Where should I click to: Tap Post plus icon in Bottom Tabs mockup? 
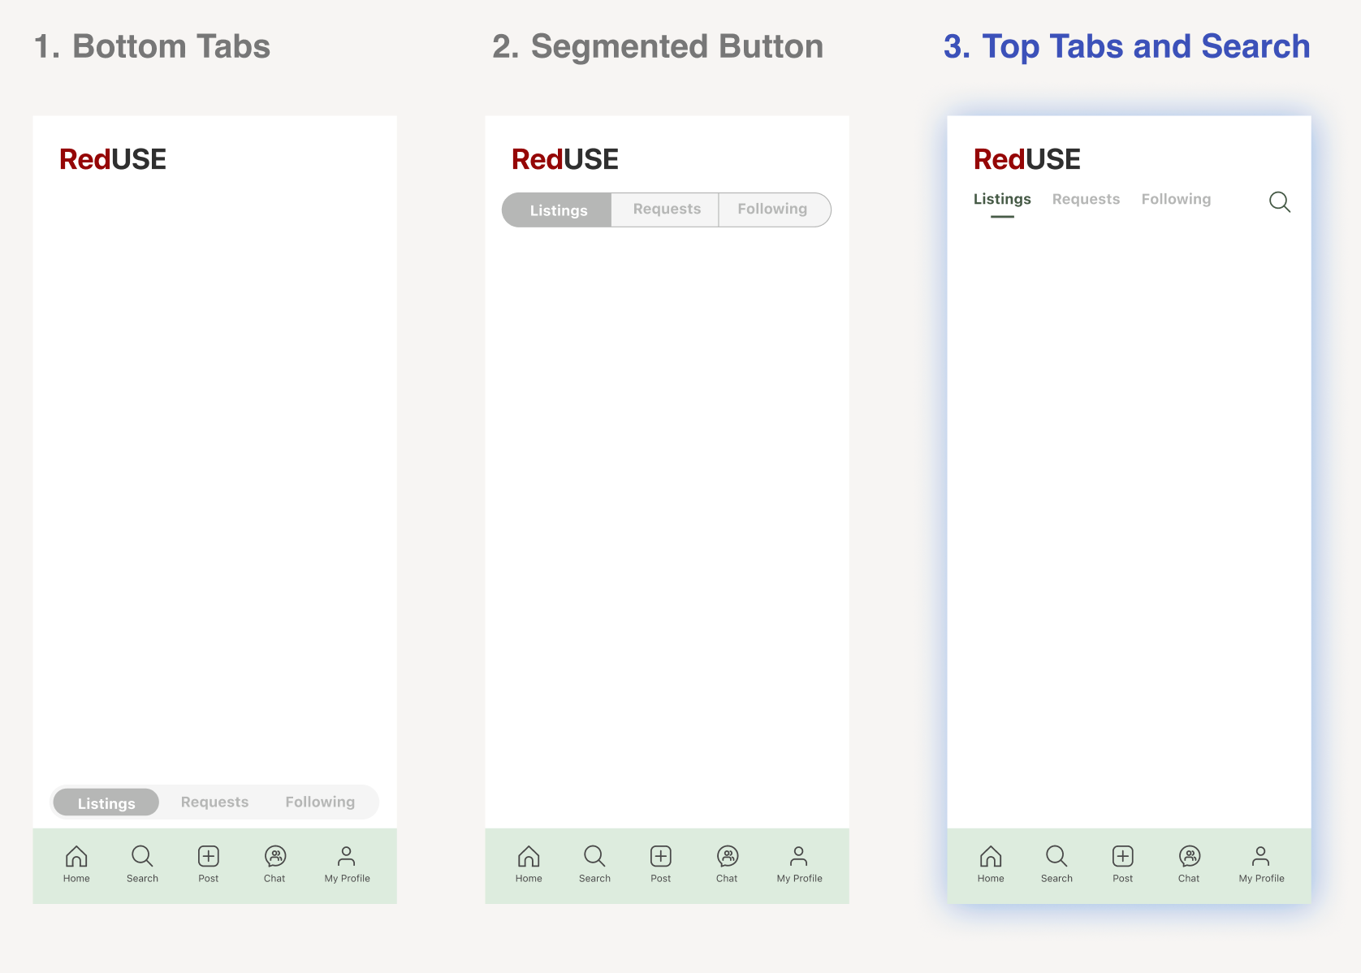tap(209, 857)
